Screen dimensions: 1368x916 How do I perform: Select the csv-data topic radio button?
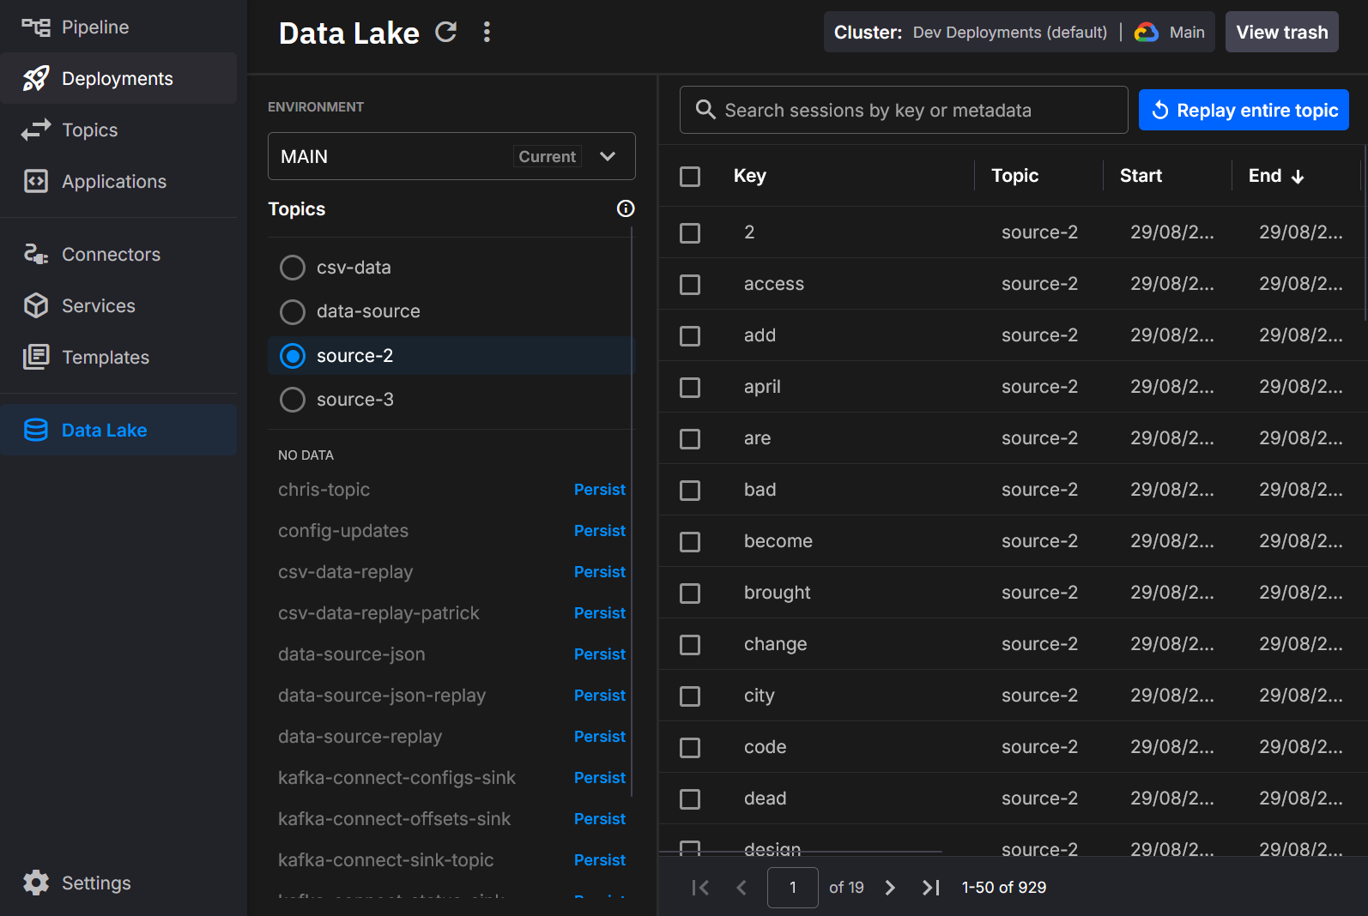click(293, 268)
